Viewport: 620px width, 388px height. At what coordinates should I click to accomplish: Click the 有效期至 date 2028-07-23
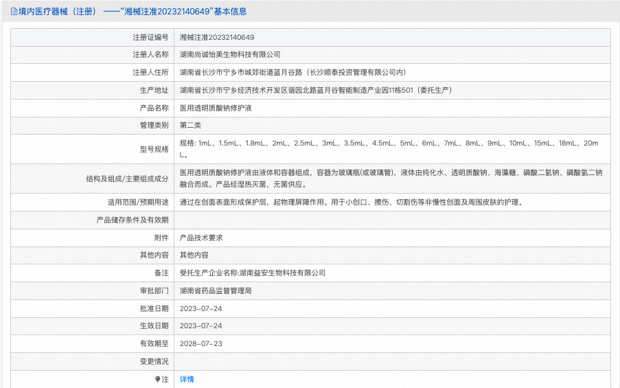click(x=200, y=343)
